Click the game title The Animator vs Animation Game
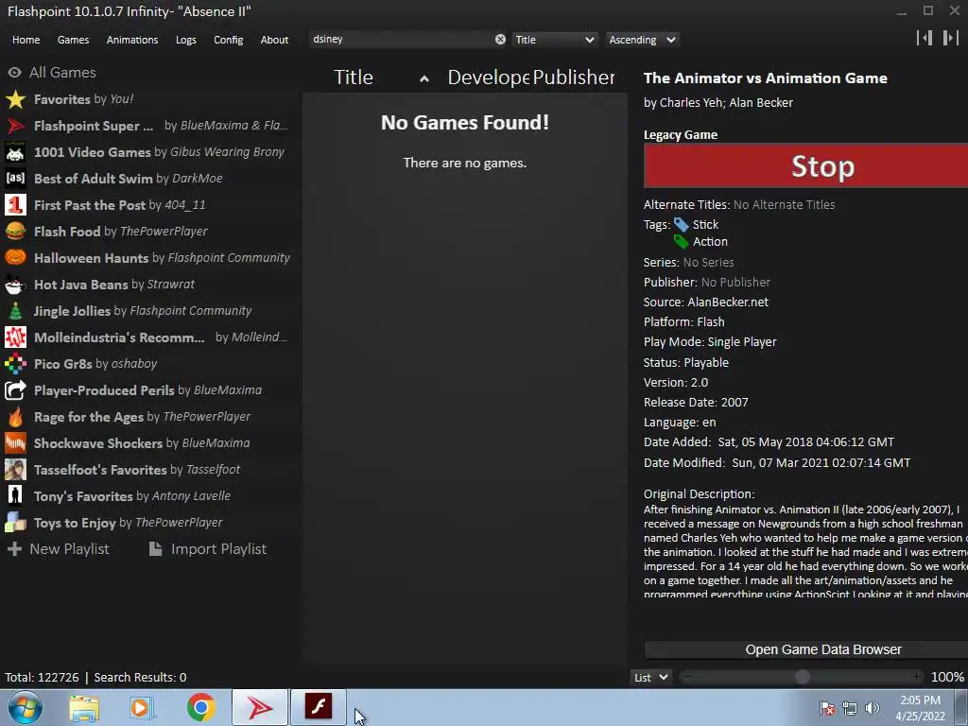Viewport: 968px width, 726px height. click(766, 78)
